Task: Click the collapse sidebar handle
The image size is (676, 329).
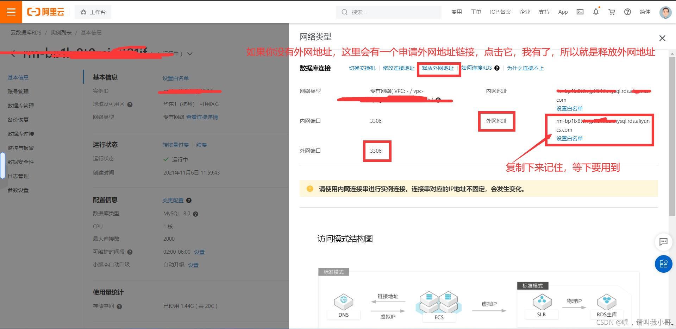Action: [x=2, y=166]
